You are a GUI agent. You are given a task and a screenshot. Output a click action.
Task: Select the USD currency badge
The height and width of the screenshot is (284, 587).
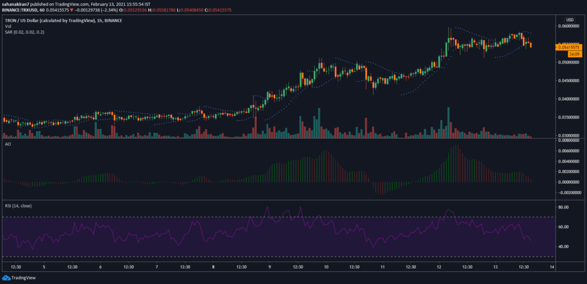tap(571, 19)
